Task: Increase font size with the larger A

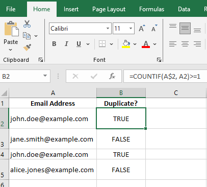Action: click(x=142, y=28)
